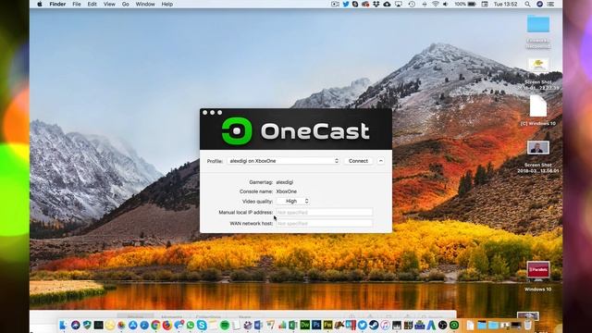Open the Time Machine menu bar icon
The height and width of the screenshot is (333, 592).
tap(412, 4)
